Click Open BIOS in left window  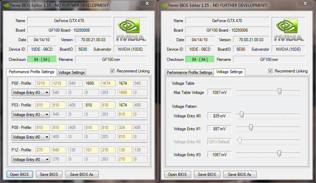click(19, 174)
